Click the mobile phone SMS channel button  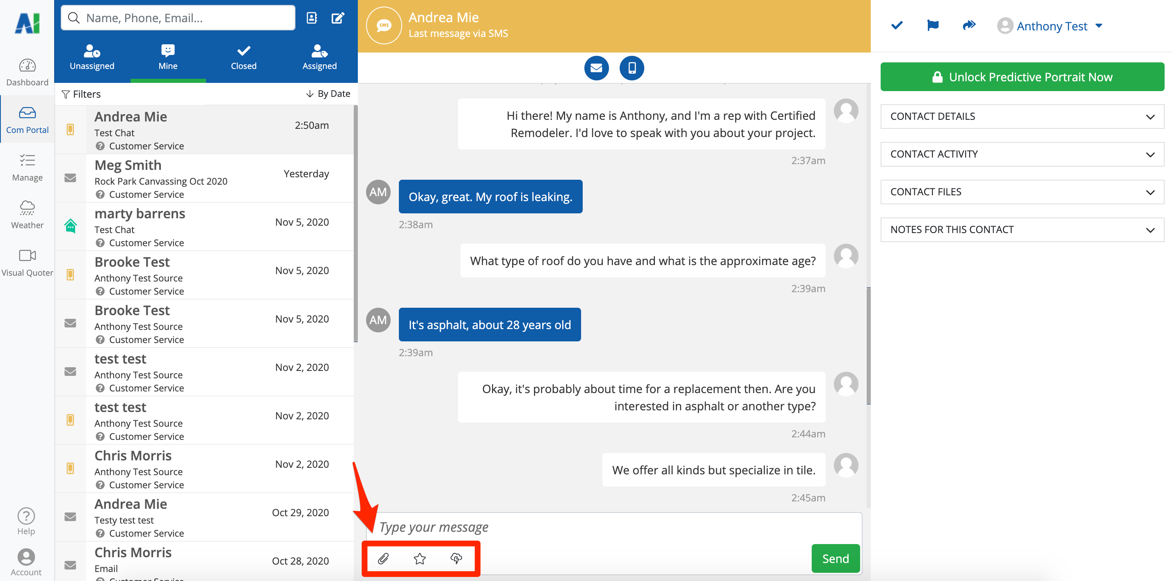(632, 68)
